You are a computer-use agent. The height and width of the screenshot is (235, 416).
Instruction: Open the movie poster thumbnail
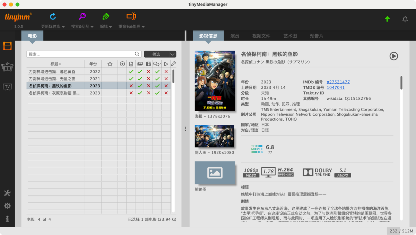[x=215, y=81]
